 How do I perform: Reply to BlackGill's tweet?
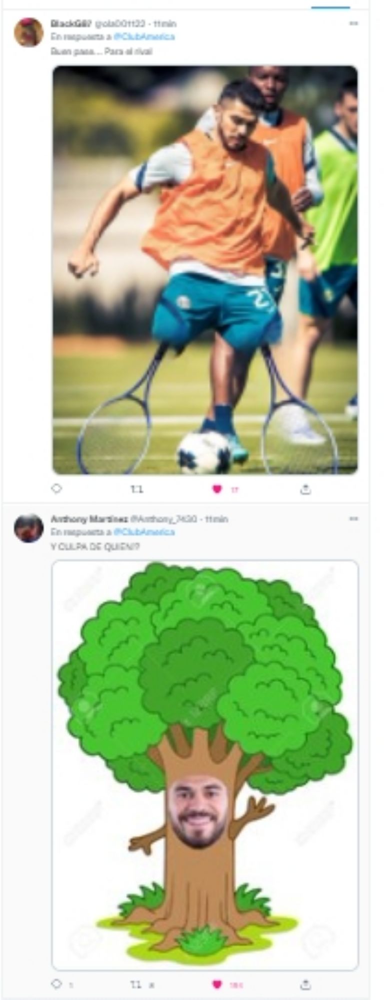(56, 488)
